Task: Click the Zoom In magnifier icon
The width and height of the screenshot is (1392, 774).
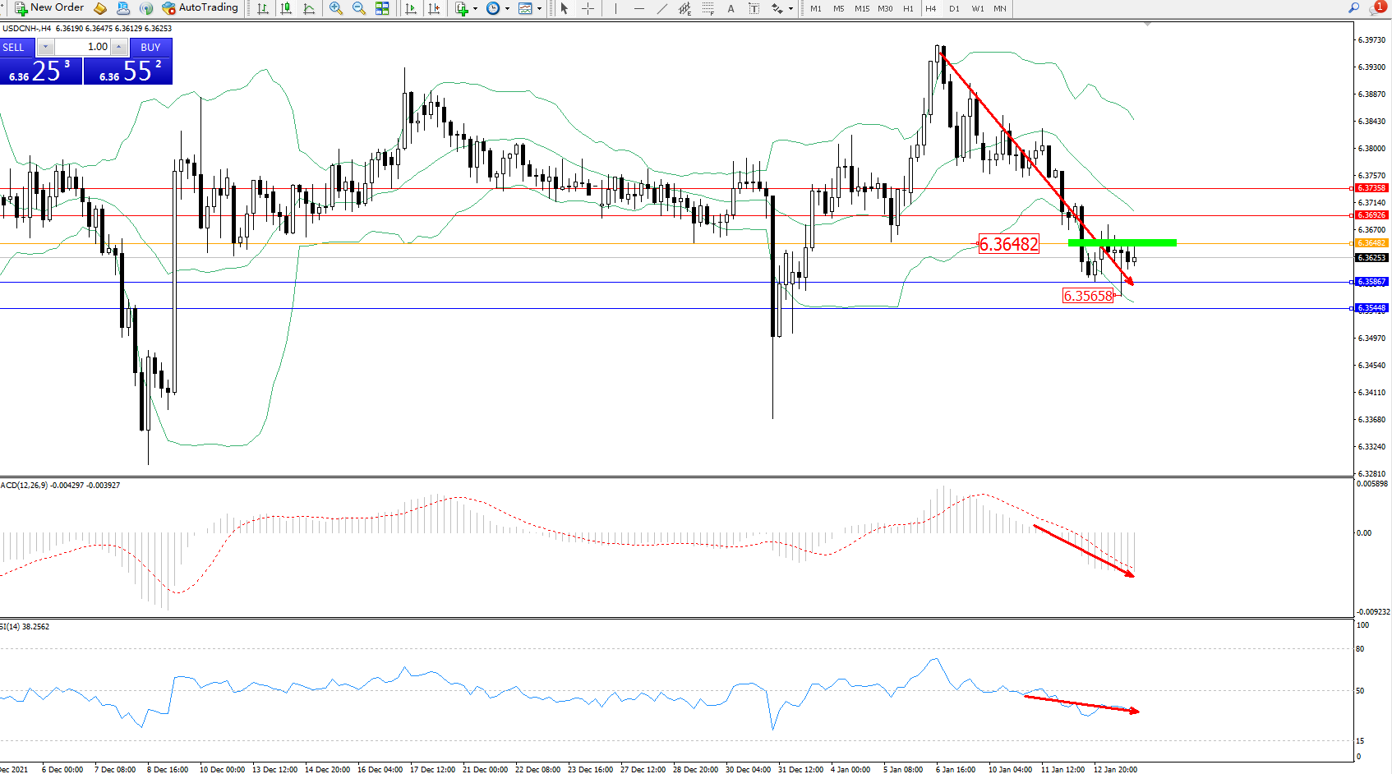Action: tap(336, 8)
